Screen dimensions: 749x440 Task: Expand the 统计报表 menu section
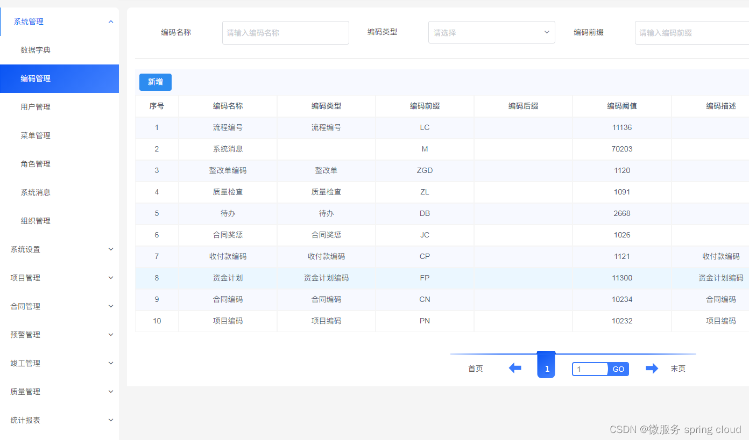point(59,420)
